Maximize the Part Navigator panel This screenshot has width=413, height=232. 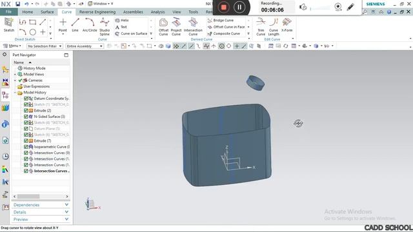66,55
